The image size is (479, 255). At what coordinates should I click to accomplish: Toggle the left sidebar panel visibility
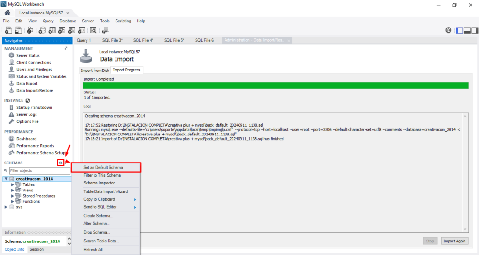(459, 30)
